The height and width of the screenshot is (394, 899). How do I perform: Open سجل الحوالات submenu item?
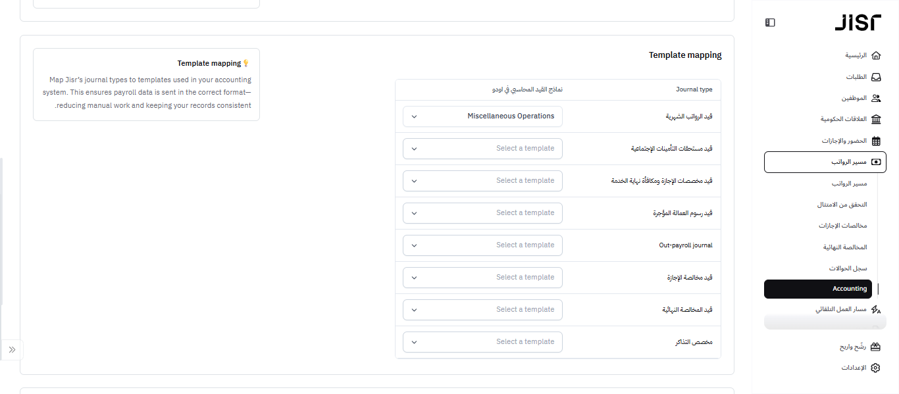pos(848,268)
